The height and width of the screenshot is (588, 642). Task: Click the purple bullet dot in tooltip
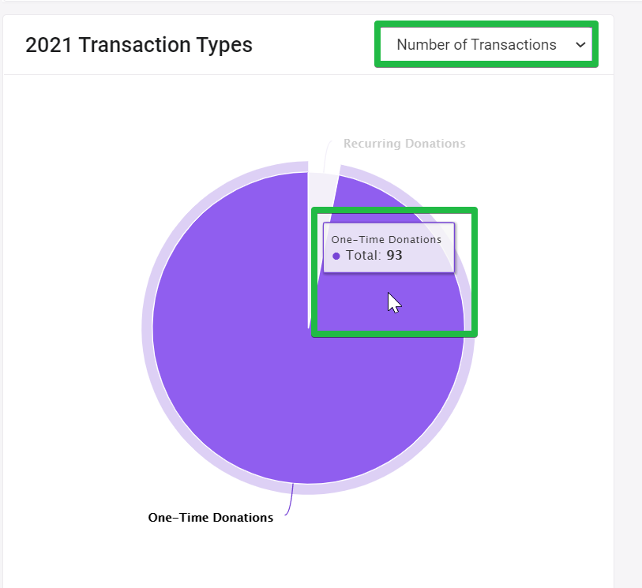336,257
